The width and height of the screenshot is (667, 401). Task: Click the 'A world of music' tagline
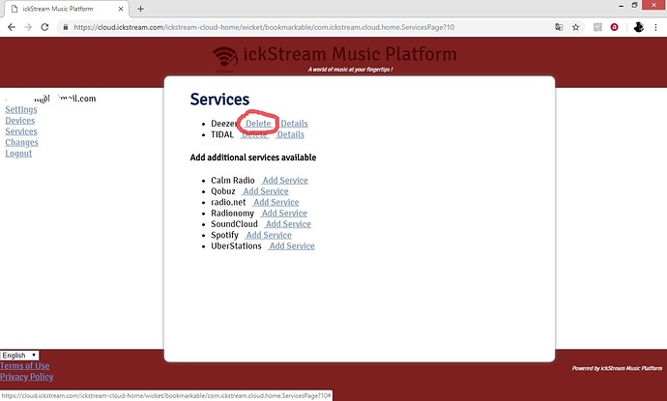coord(351,70)
